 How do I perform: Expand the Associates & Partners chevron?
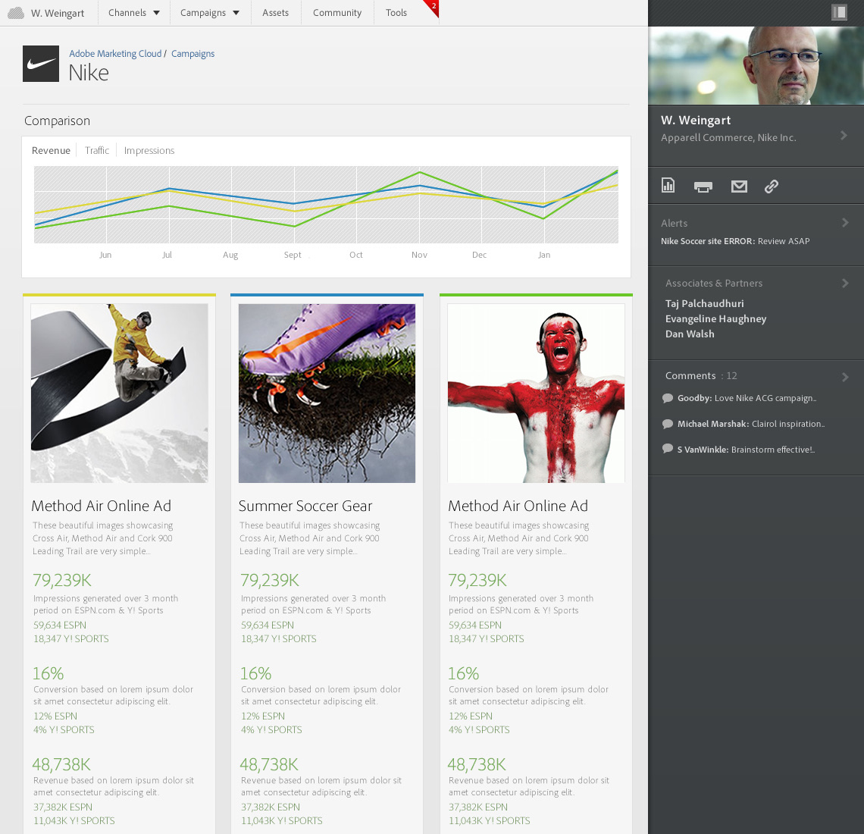pos(845,283)
